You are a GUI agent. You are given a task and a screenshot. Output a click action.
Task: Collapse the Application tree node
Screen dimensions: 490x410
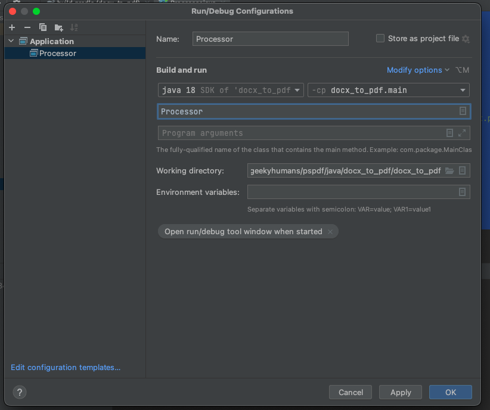pyautogui.click(x=11, y=41)
